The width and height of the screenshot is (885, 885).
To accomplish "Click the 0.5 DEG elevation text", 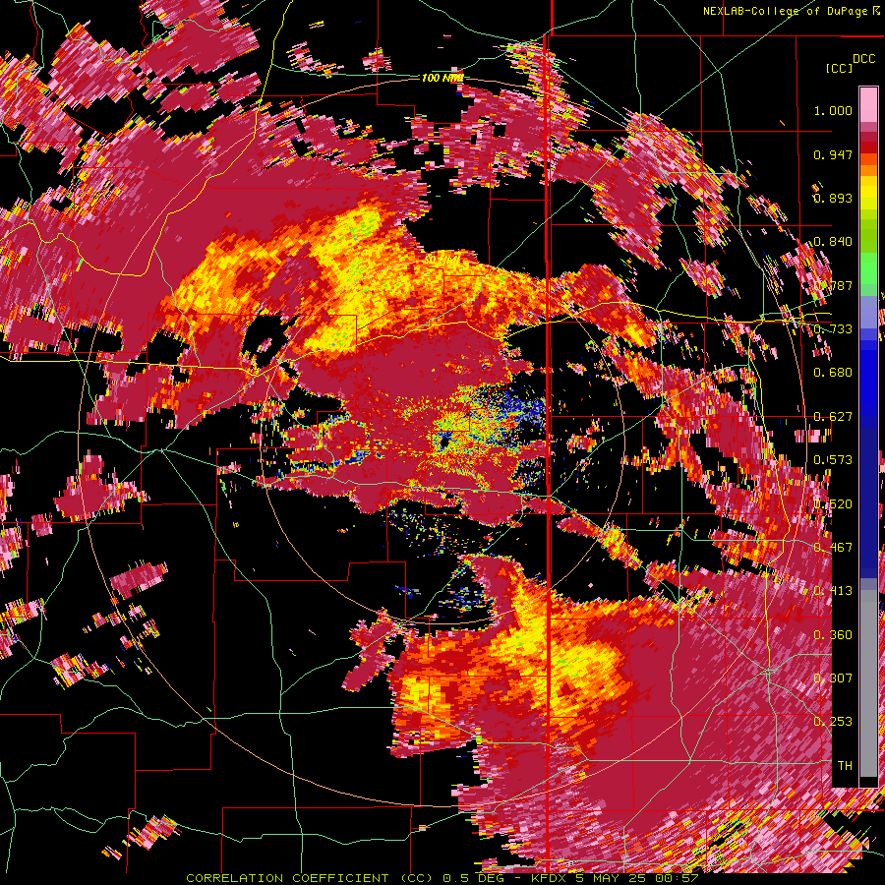I will click(472, 878).
